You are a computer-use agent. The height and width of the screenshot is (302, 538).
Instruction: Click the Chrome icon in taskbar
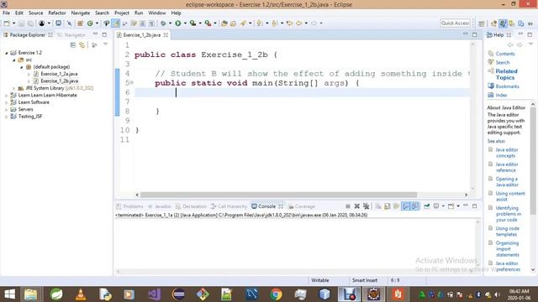(276, 294)
